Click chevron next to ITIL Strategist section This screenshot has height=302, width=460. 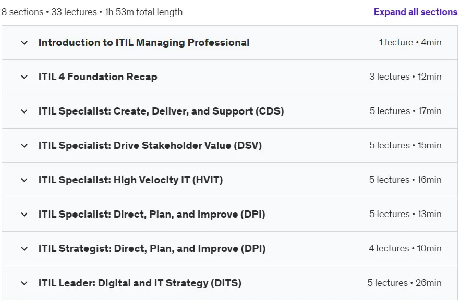click(x=25, y=249)
